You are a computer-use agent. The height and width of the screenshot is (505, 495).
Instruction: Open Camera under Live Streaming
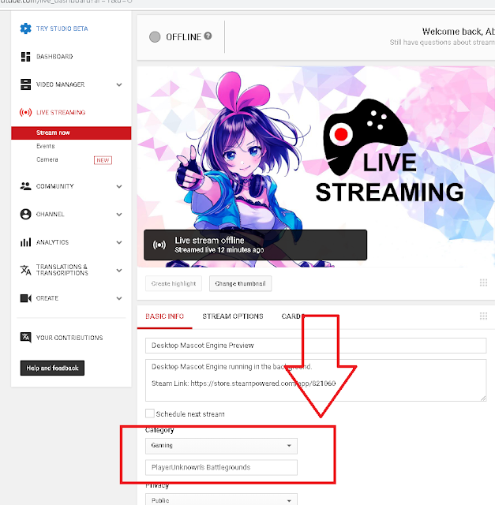pyautogui.click(x=47, y=159)
